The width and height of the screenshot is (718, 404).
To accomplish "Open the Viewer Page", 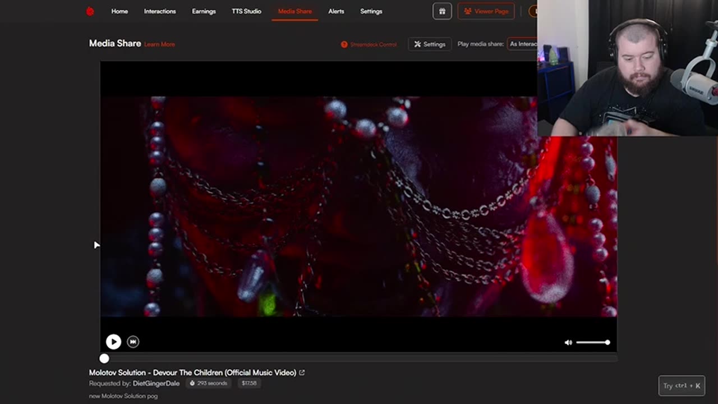I will (x=486, y=11).
